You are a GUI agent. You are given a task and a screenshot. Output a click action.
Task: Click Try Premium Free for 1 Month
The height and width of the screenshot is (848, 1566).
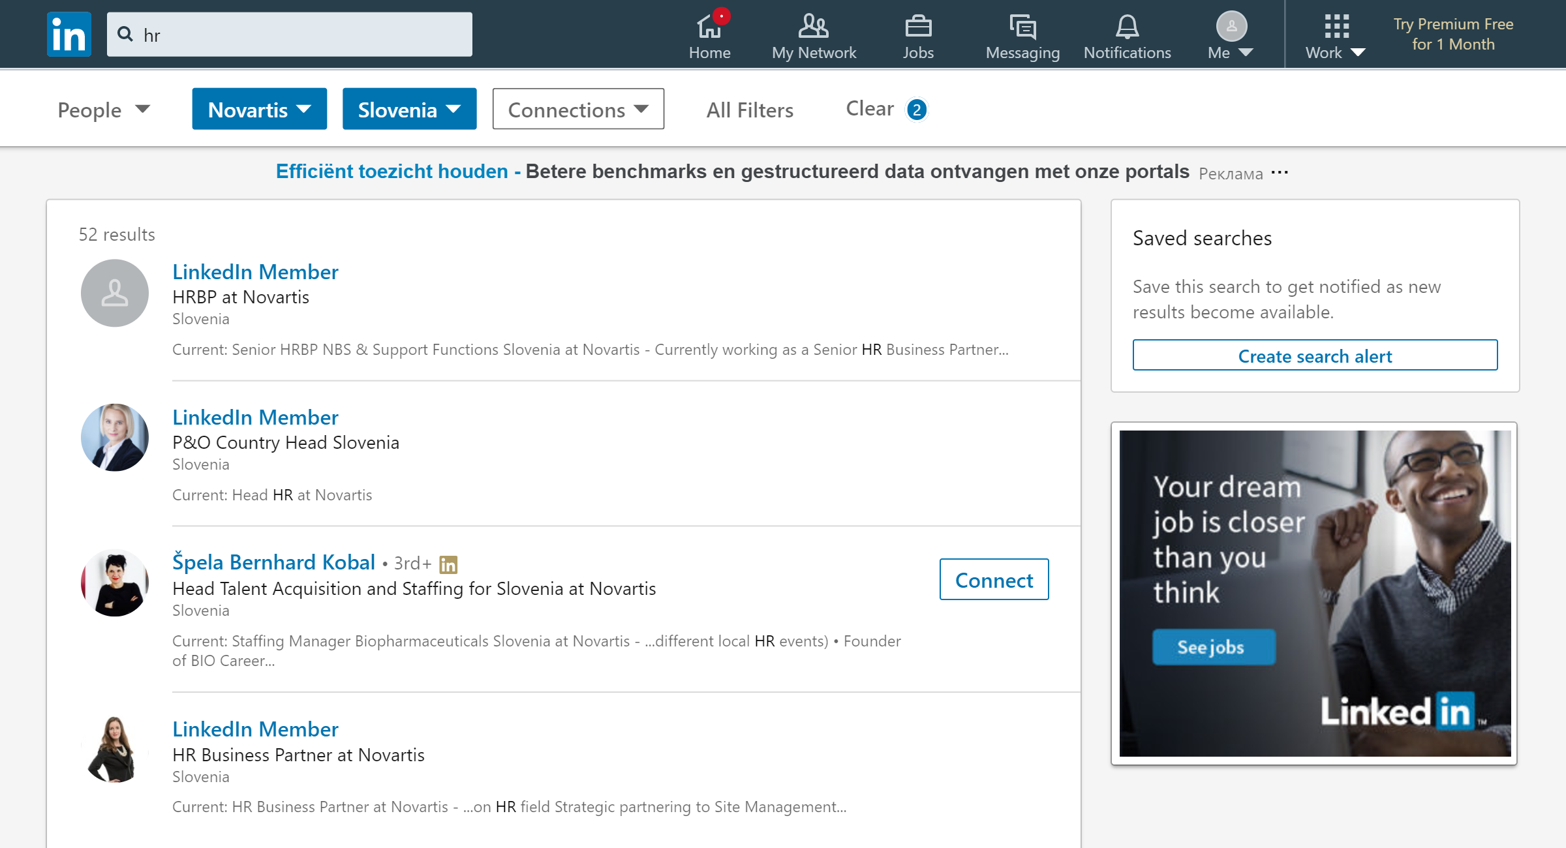pos(1453,34)
